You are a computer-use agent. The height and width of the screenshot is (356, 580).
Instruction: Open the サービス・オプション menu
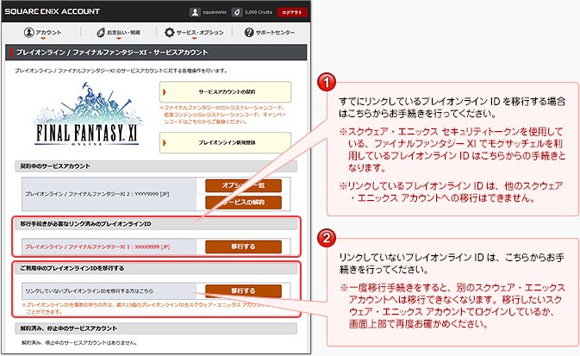click(195, 33)
